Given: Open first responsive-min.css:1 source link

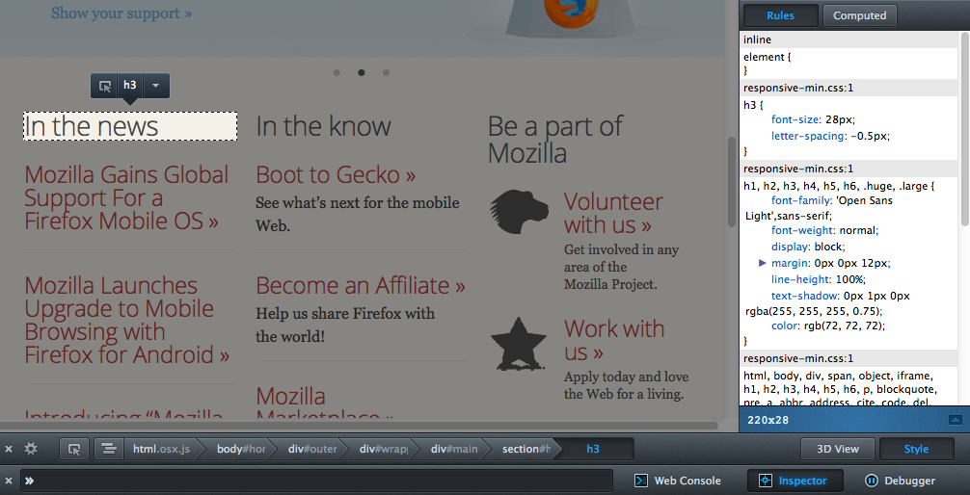Looking at the screenshot, I should pos(798,88).
